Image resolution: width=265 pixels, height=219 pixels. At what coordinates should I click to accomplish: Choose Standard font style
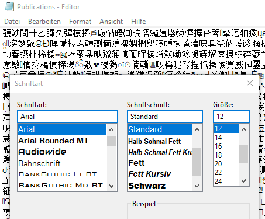[160, 129]
